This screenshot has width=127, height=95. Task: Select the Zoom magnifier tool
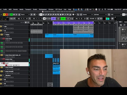pos(58,15)
